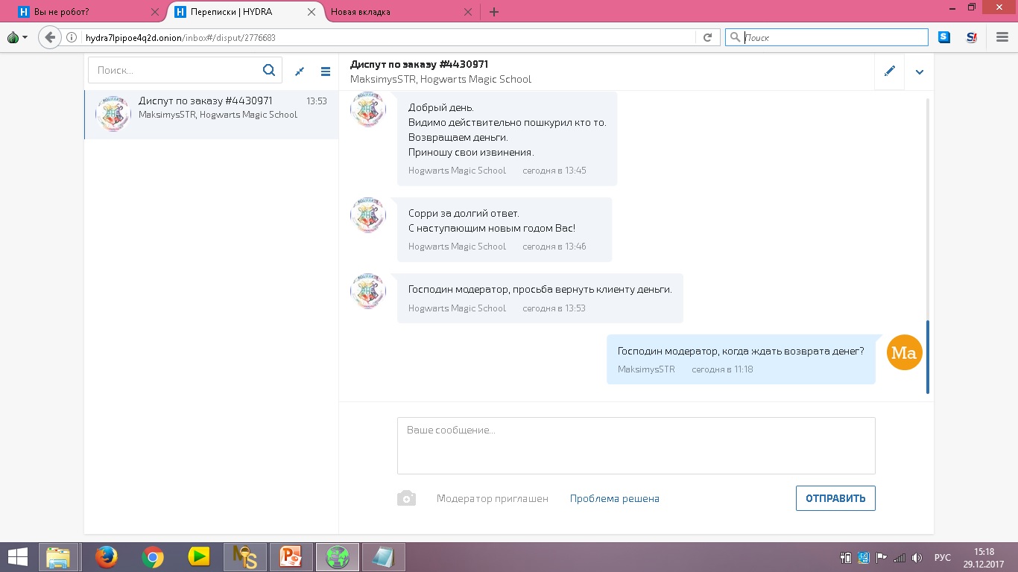Open the sidebar list menu icon
The width and height of the screenshot is (1018, 572).
[326, 71]
